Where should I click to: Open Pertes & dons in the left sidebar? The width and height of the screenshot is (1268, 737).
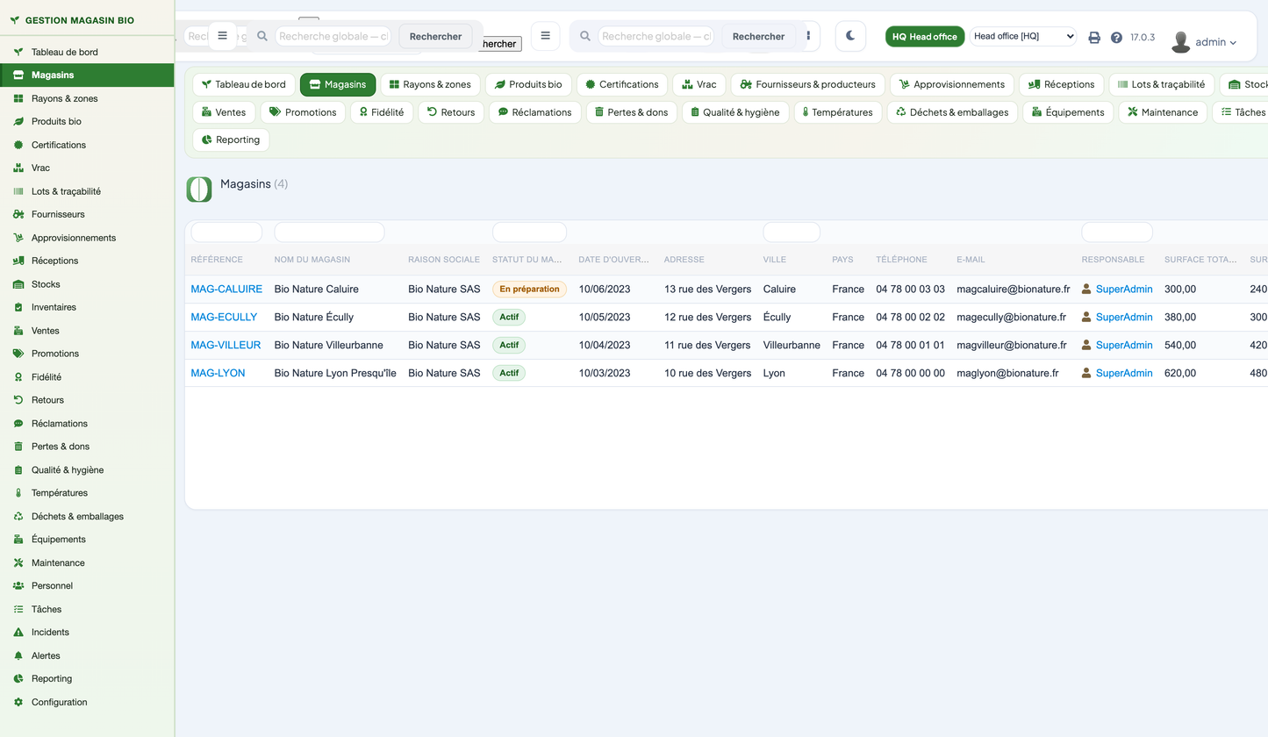(x=87, y=447)
